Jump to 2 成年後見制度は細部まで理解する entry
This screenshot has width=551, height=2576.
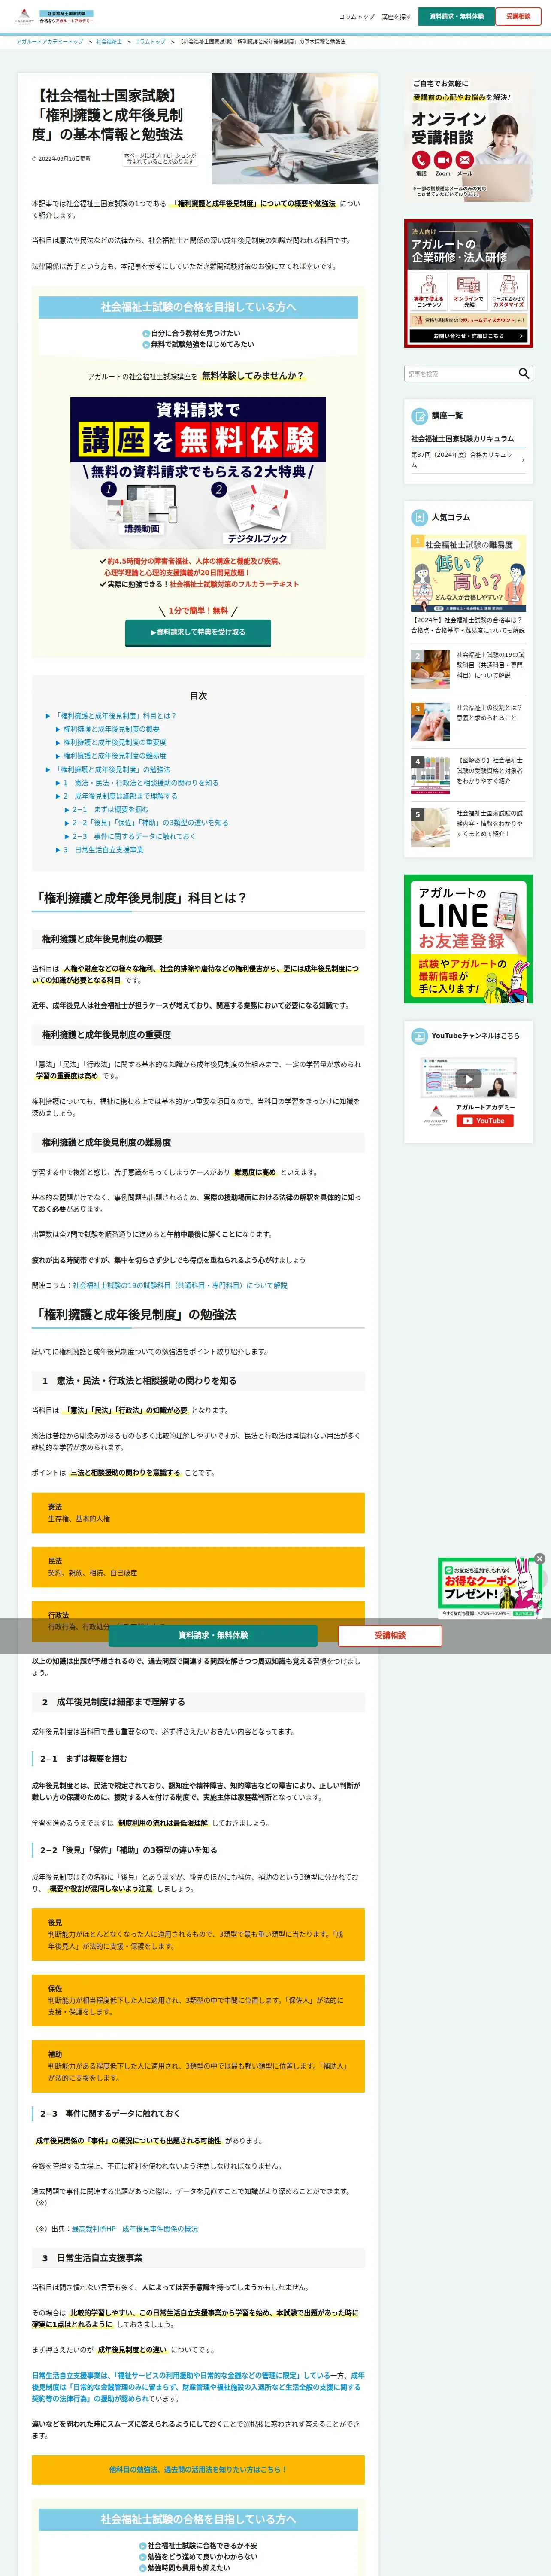coord(120,796)
